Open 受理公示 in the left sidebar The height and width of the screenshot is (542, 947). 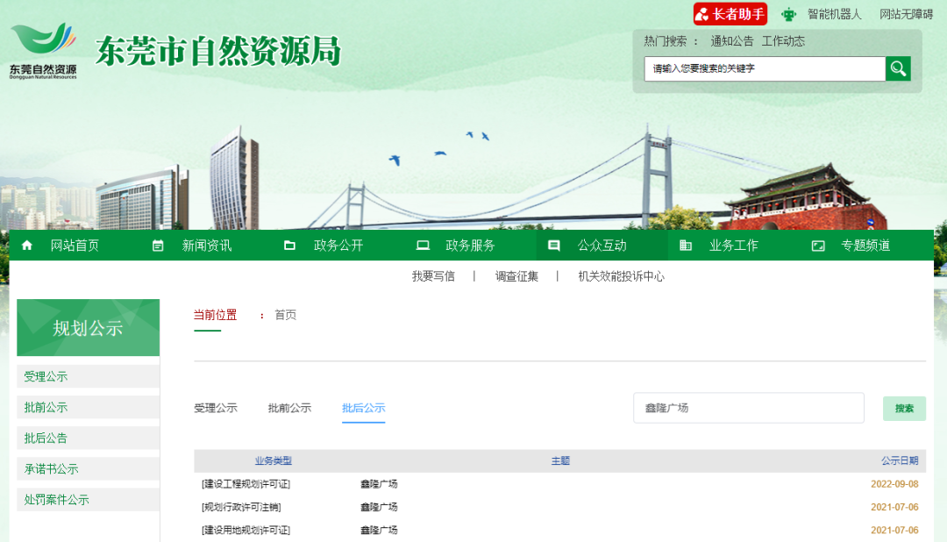89,376
